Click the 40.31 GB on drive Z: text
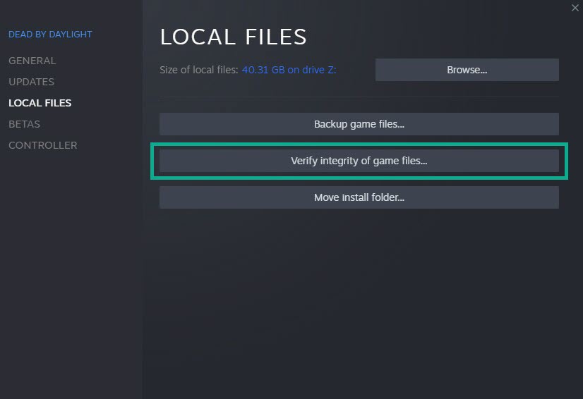Screen dimensions: 583x399 289,70
